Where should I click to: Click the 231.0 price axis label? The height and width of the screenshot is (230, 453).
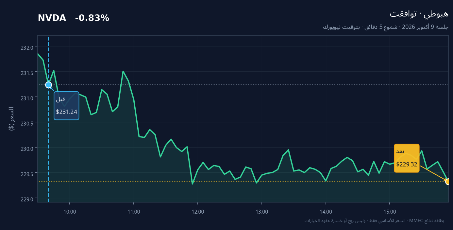pyautogui.click(x=27, y=98)
